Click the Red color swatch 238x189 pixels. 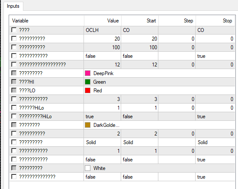point(88,91)
